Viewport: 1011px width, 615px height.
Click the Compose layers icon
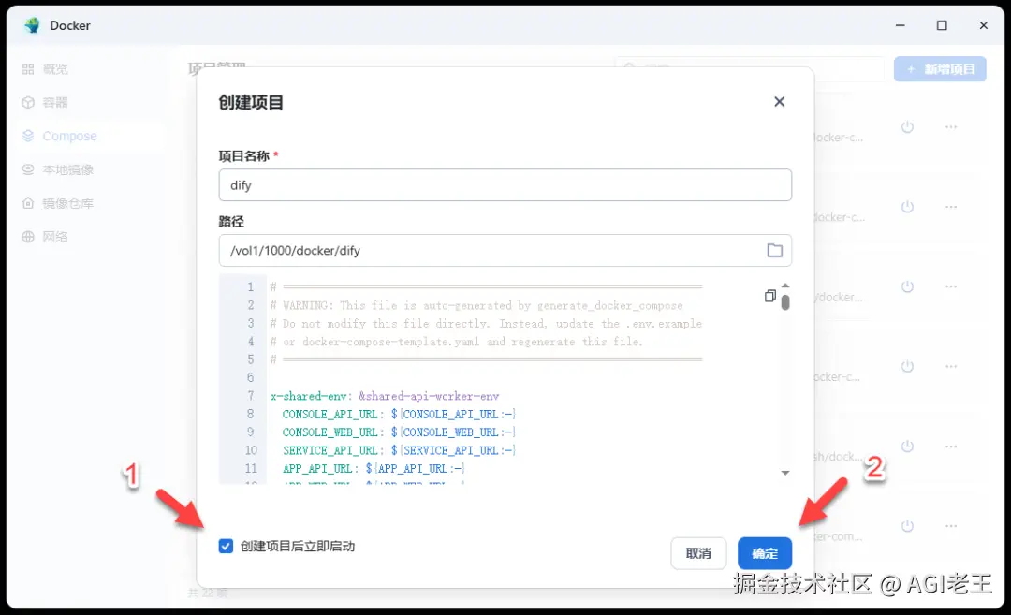(x=28, y=136)
